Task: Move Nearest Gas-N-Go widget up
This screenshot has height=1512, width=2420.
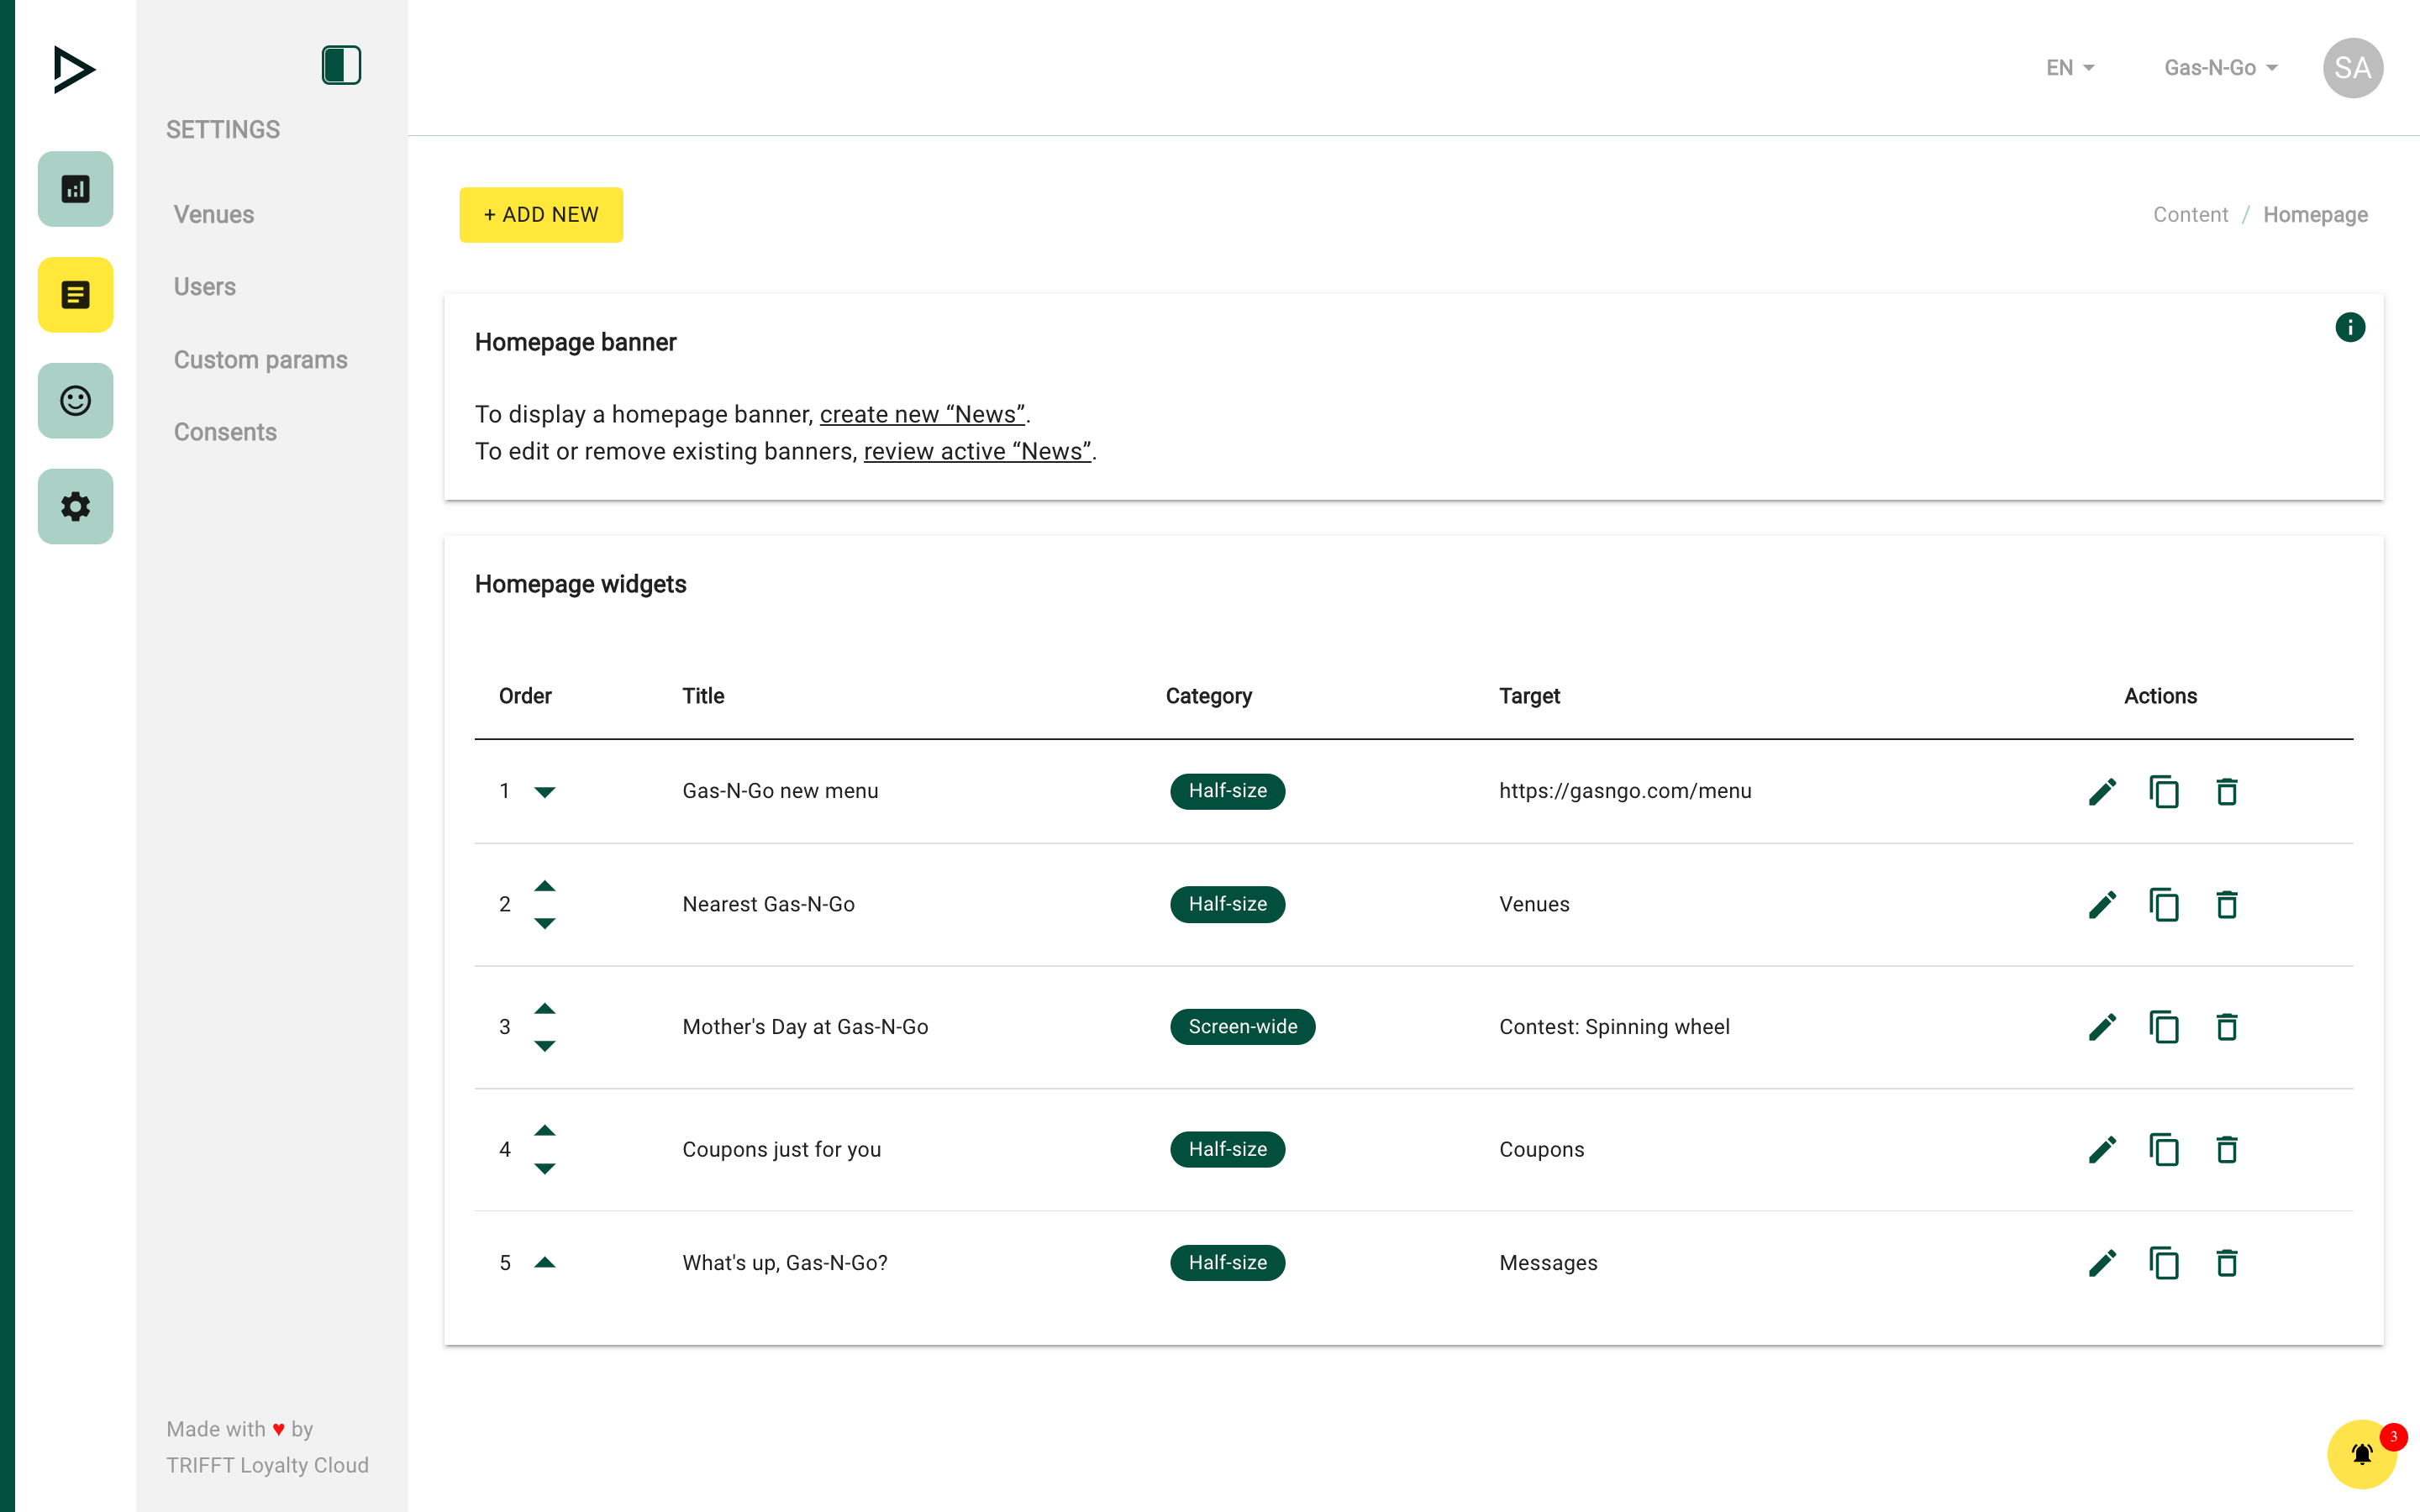Action: [x=544, y=886]
